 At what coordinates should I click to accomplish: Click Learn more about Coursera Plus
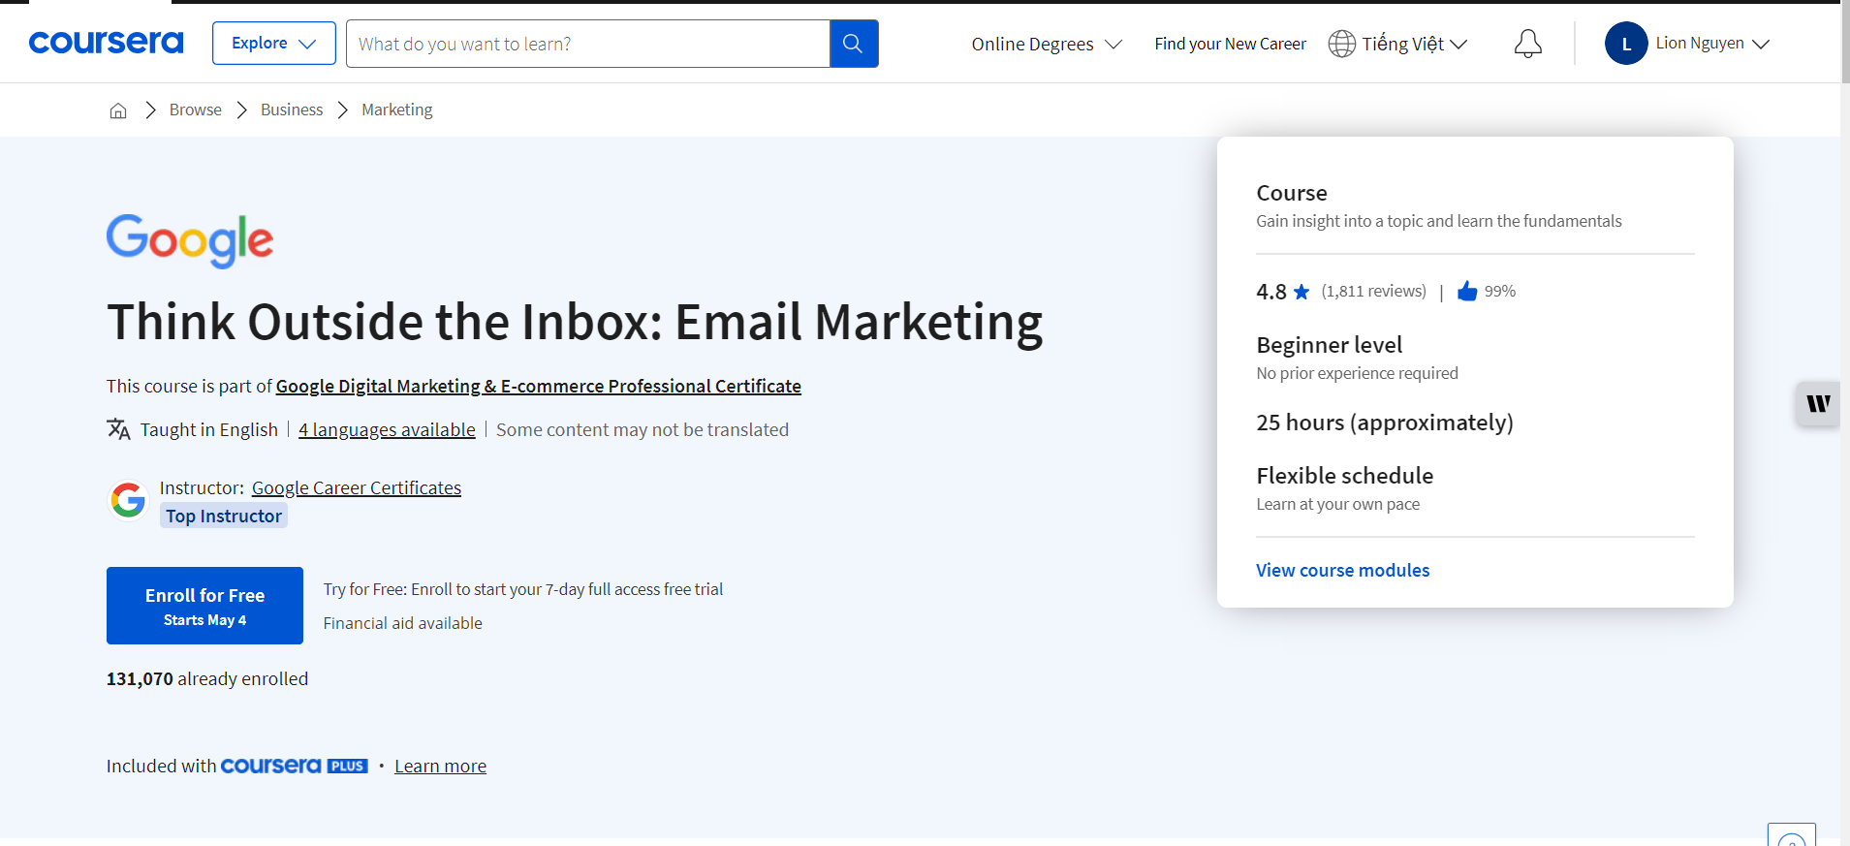coord(440,766)
